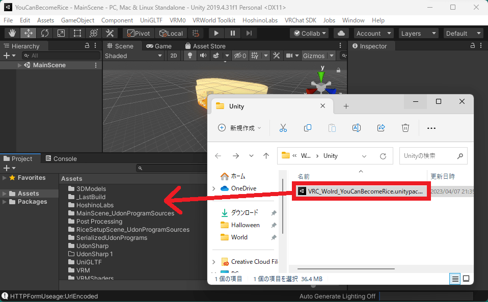Toggle scene lighting bulb button

[191, 56]
